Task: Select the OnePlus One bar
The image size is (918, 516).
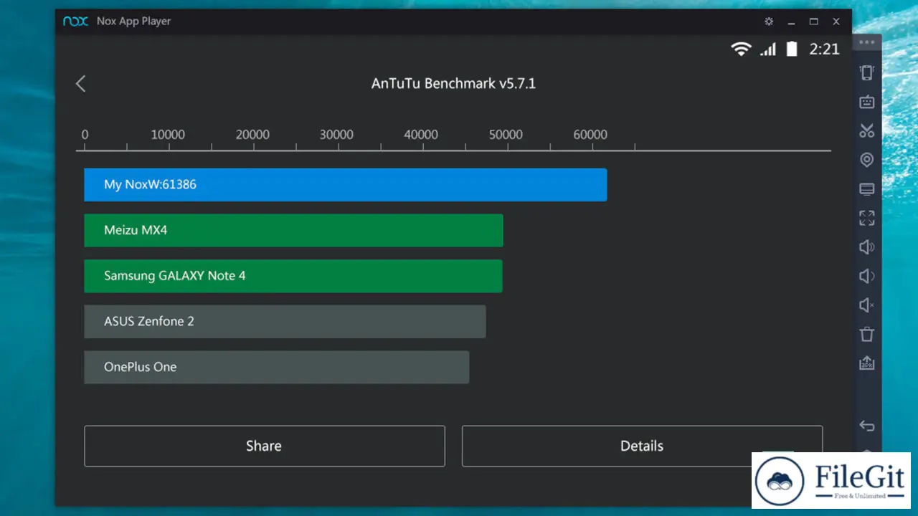Action: 276,367
